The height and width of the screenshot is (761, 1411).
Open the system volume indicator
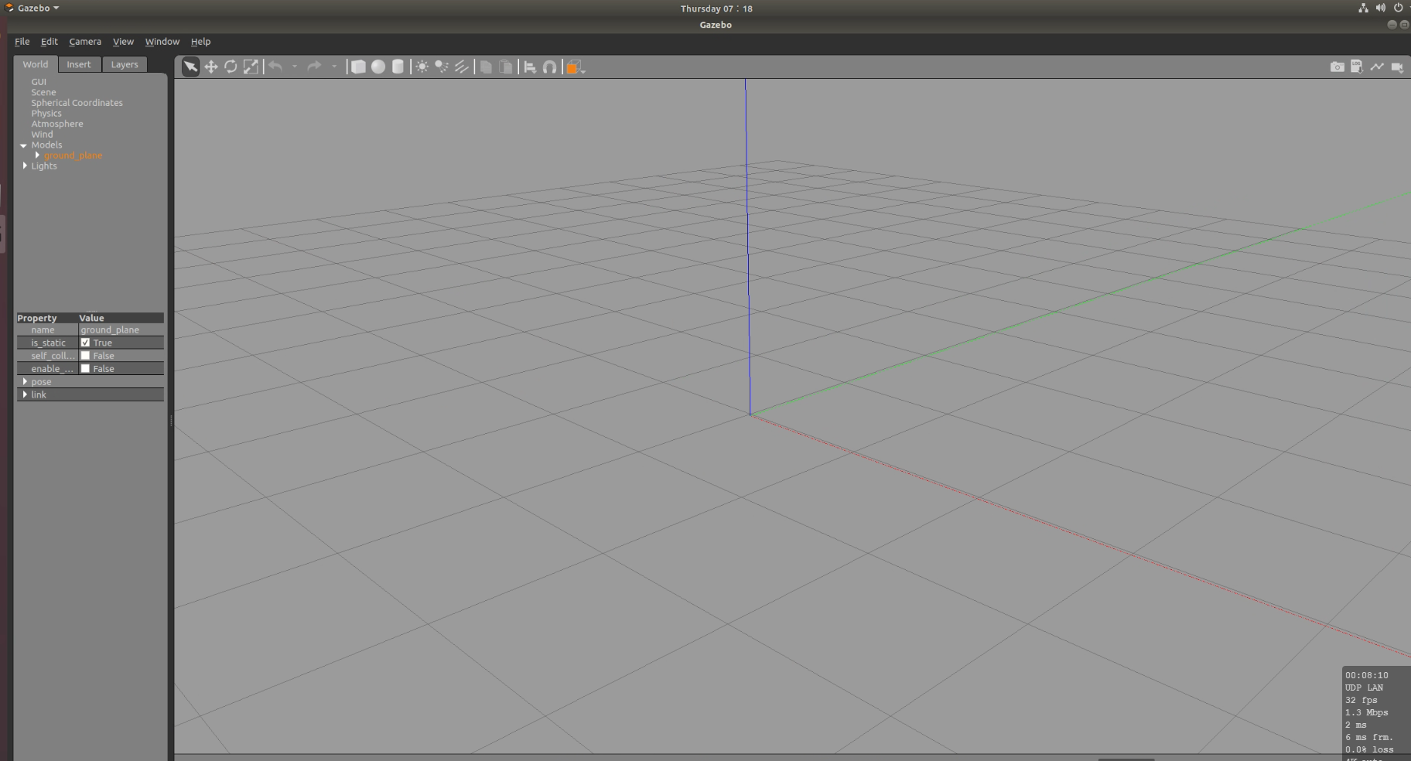[x=1381, y=8]
